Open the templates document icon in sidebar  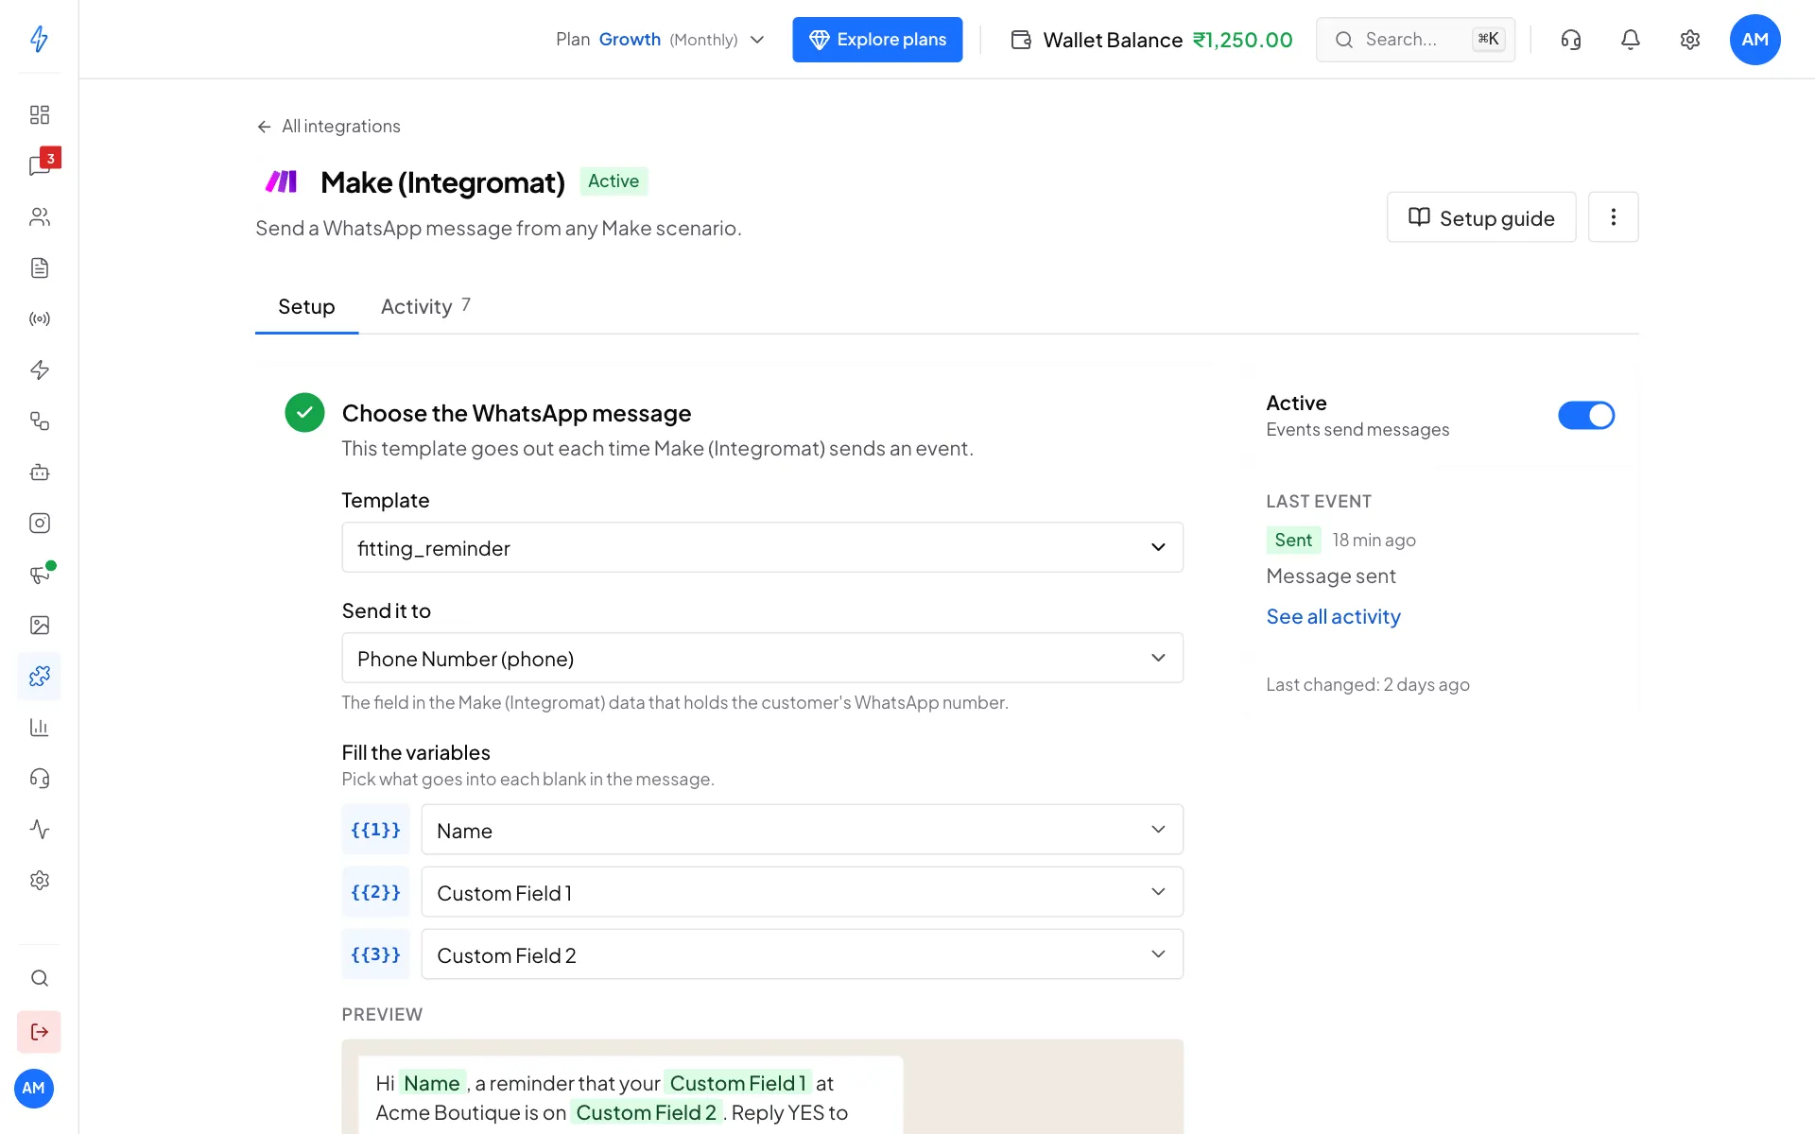pyautogui.click(x=39, y=268)
